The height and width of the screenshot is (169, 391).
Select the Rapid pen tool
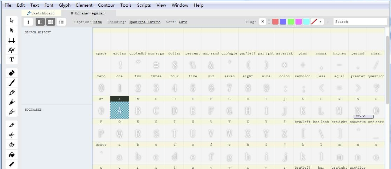tap(12, 102)
